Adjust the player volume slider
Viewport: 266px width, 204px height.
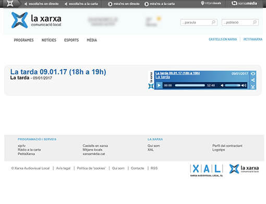(233, 85)
